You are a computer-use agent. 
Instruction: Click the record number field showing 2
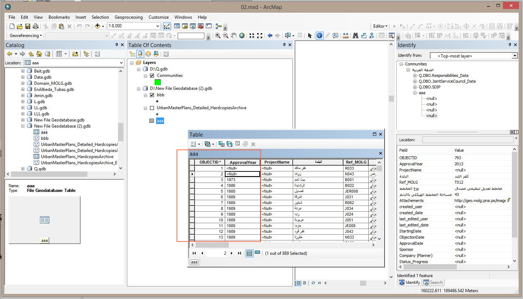pos(217,253)
